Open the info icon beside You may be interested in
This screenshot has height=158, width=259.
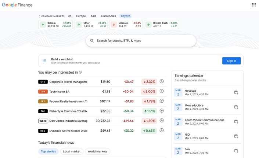(80, 72)
